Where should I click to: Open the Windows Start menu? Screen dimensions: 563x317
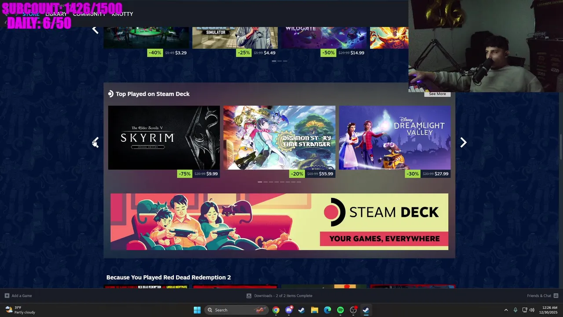pos(197,310)
